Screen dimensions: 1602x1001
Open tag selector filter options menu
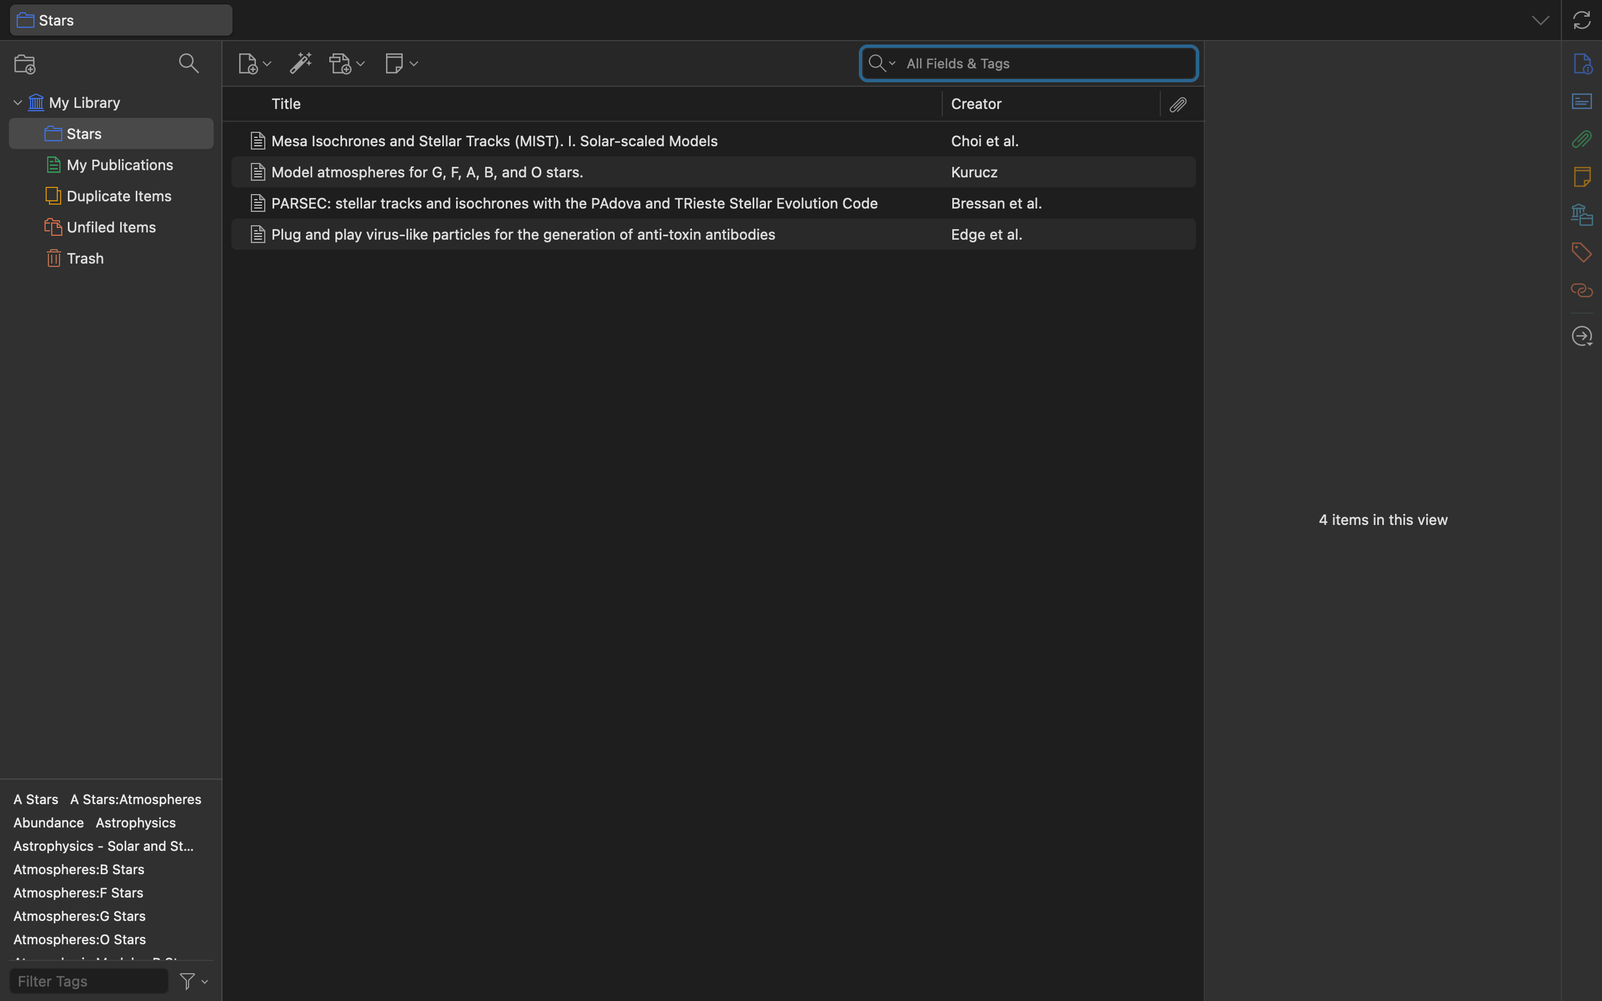pos(194,981)
